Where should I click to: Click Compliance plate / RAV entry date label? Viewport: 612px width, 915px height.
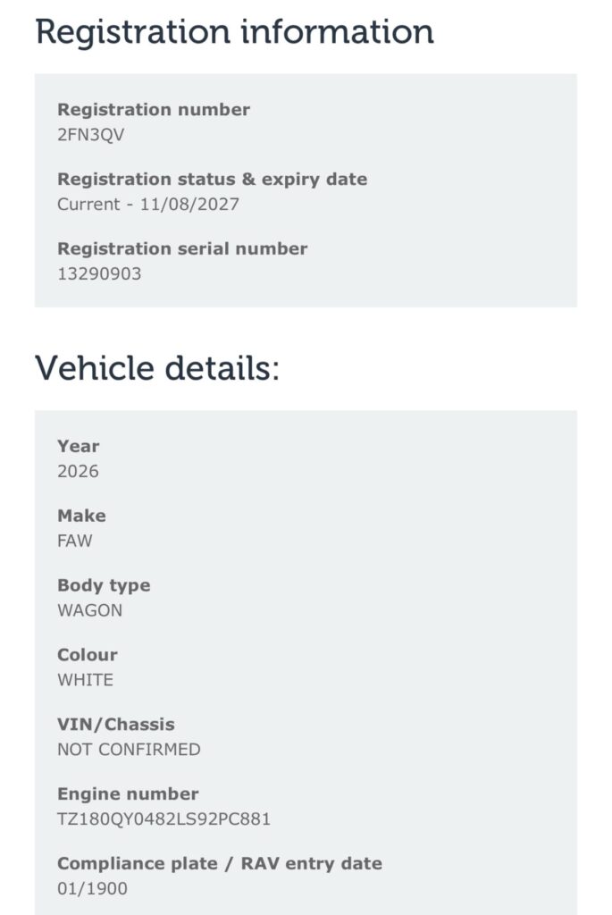point(220,864)
